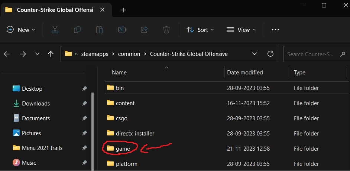
Task: Expand chevron after common breadcrumb
Action: (145, 54)
